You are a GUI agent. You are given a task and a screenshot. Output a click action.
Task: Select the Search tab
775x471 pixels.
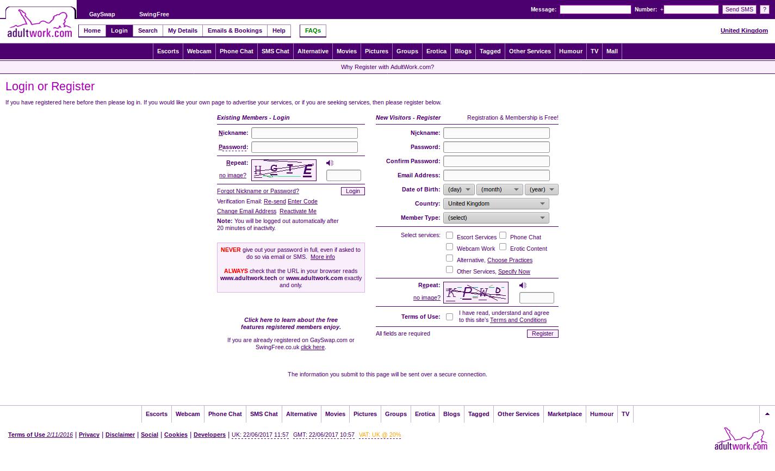click(147, 31)
